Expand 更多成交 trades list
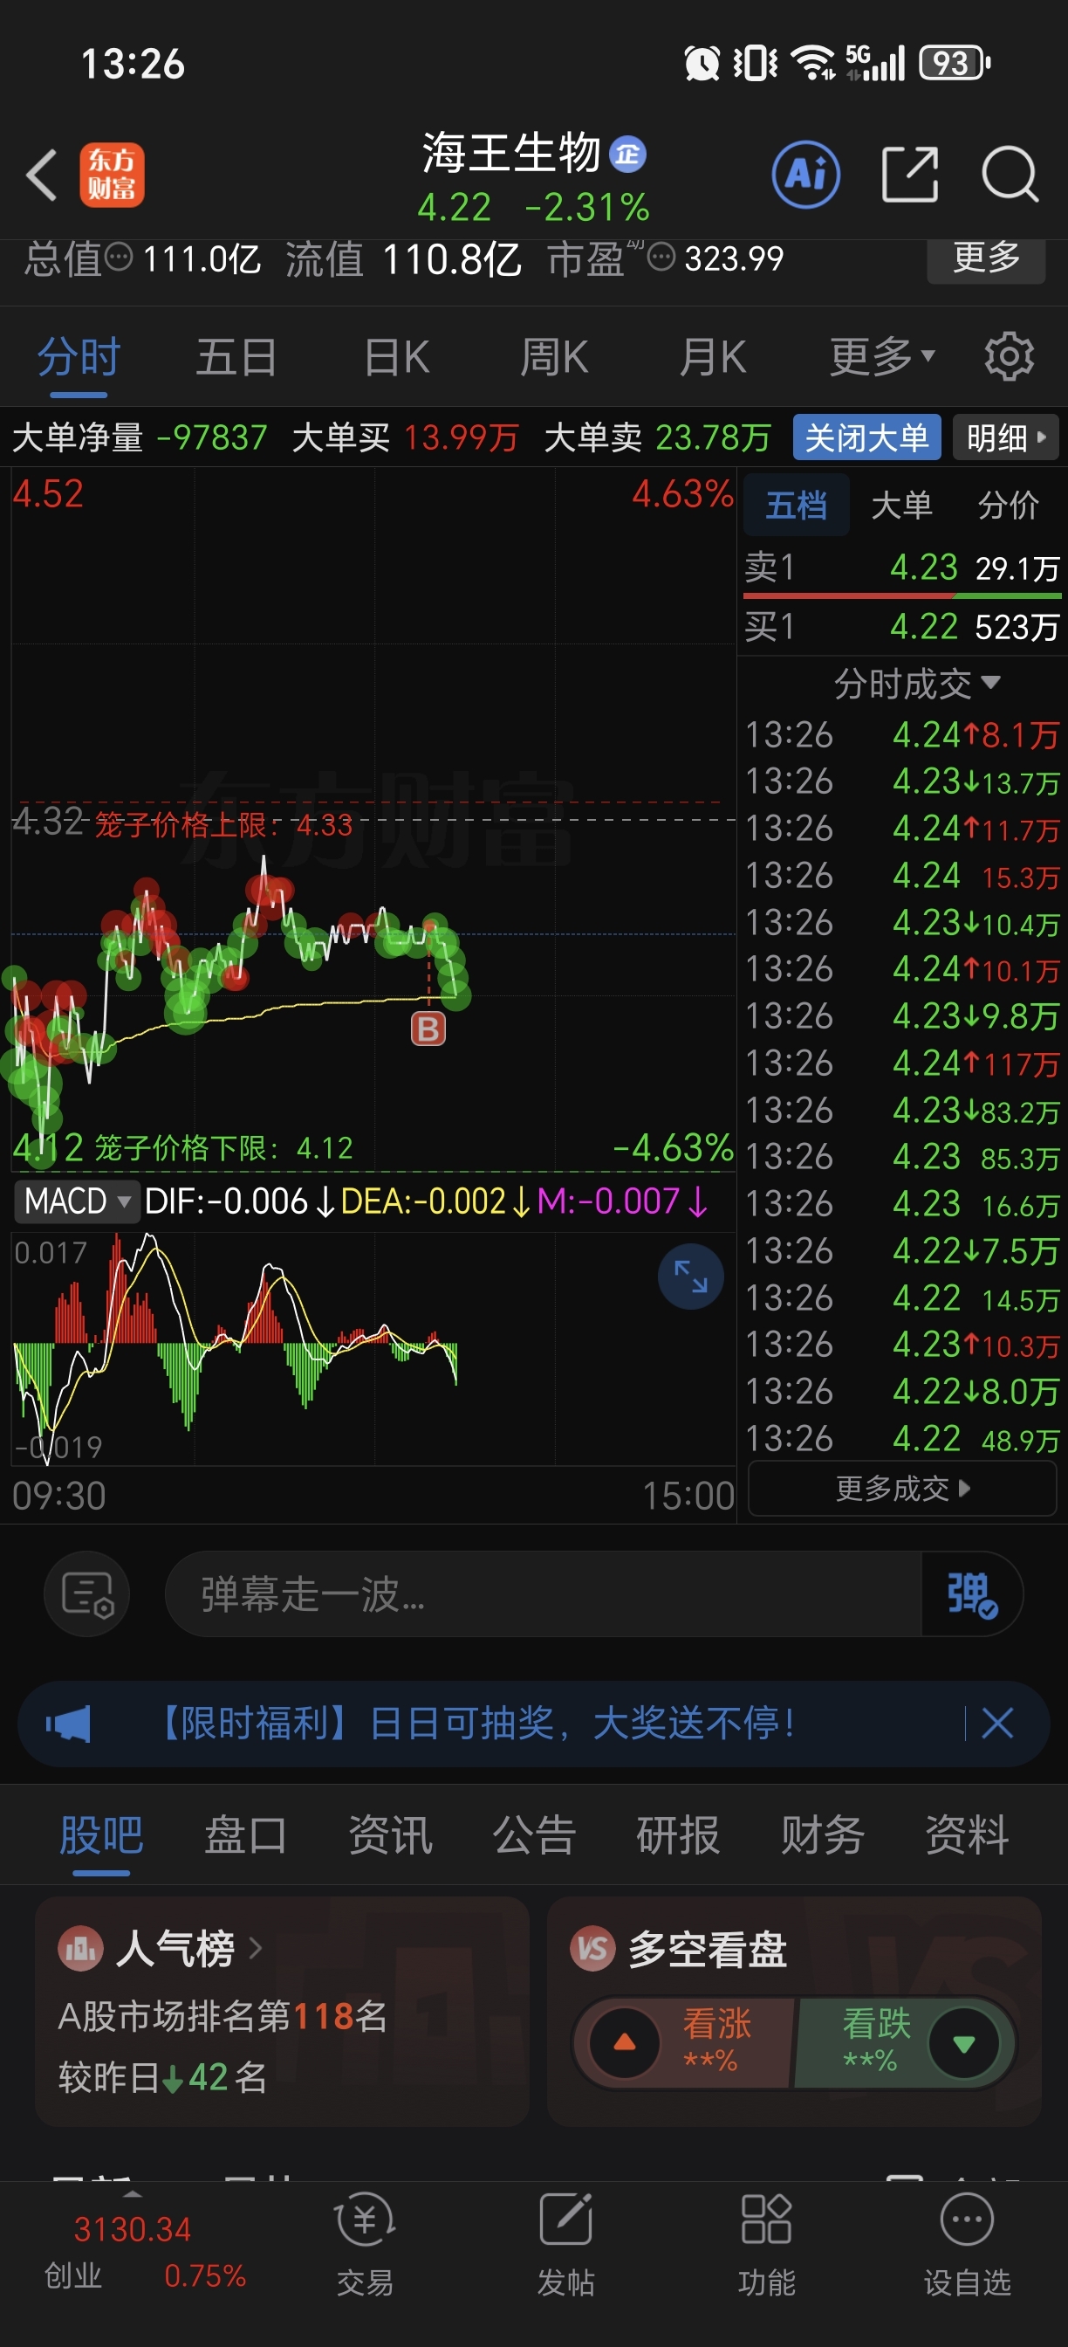This screenshot has height=2347, width=1068. pos(902,1489)
